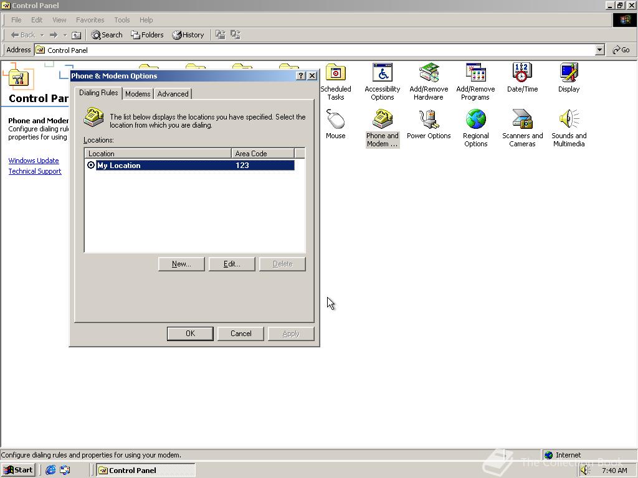Image resolution: width=638 pixels, height=478 pixels.
Task: Open the View menu
Action: pyautogui.click(x=59, y=20)
